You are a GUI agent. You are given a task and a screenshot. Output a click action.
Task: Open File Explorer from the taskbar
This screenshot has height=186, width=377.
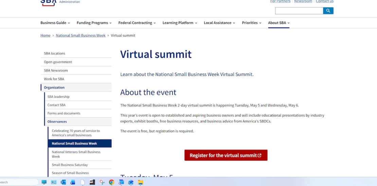(x=140, y=182)
